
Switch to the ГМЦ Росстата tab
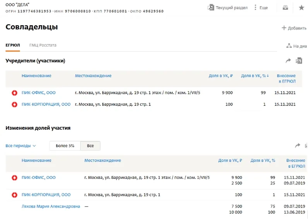click(43, 45)
